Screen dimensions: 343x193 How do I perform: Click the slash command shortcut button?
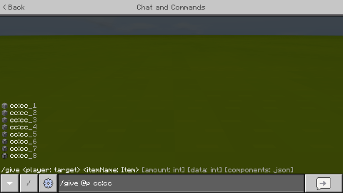28,183
